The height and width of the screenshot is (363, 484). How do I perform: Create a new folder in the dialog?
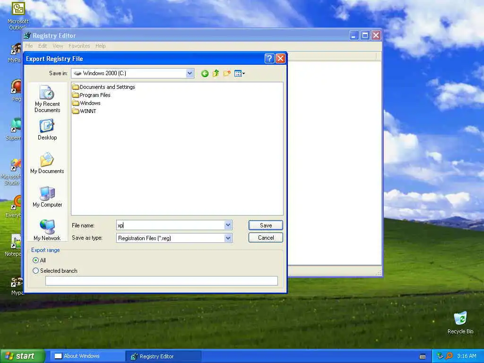227,73
